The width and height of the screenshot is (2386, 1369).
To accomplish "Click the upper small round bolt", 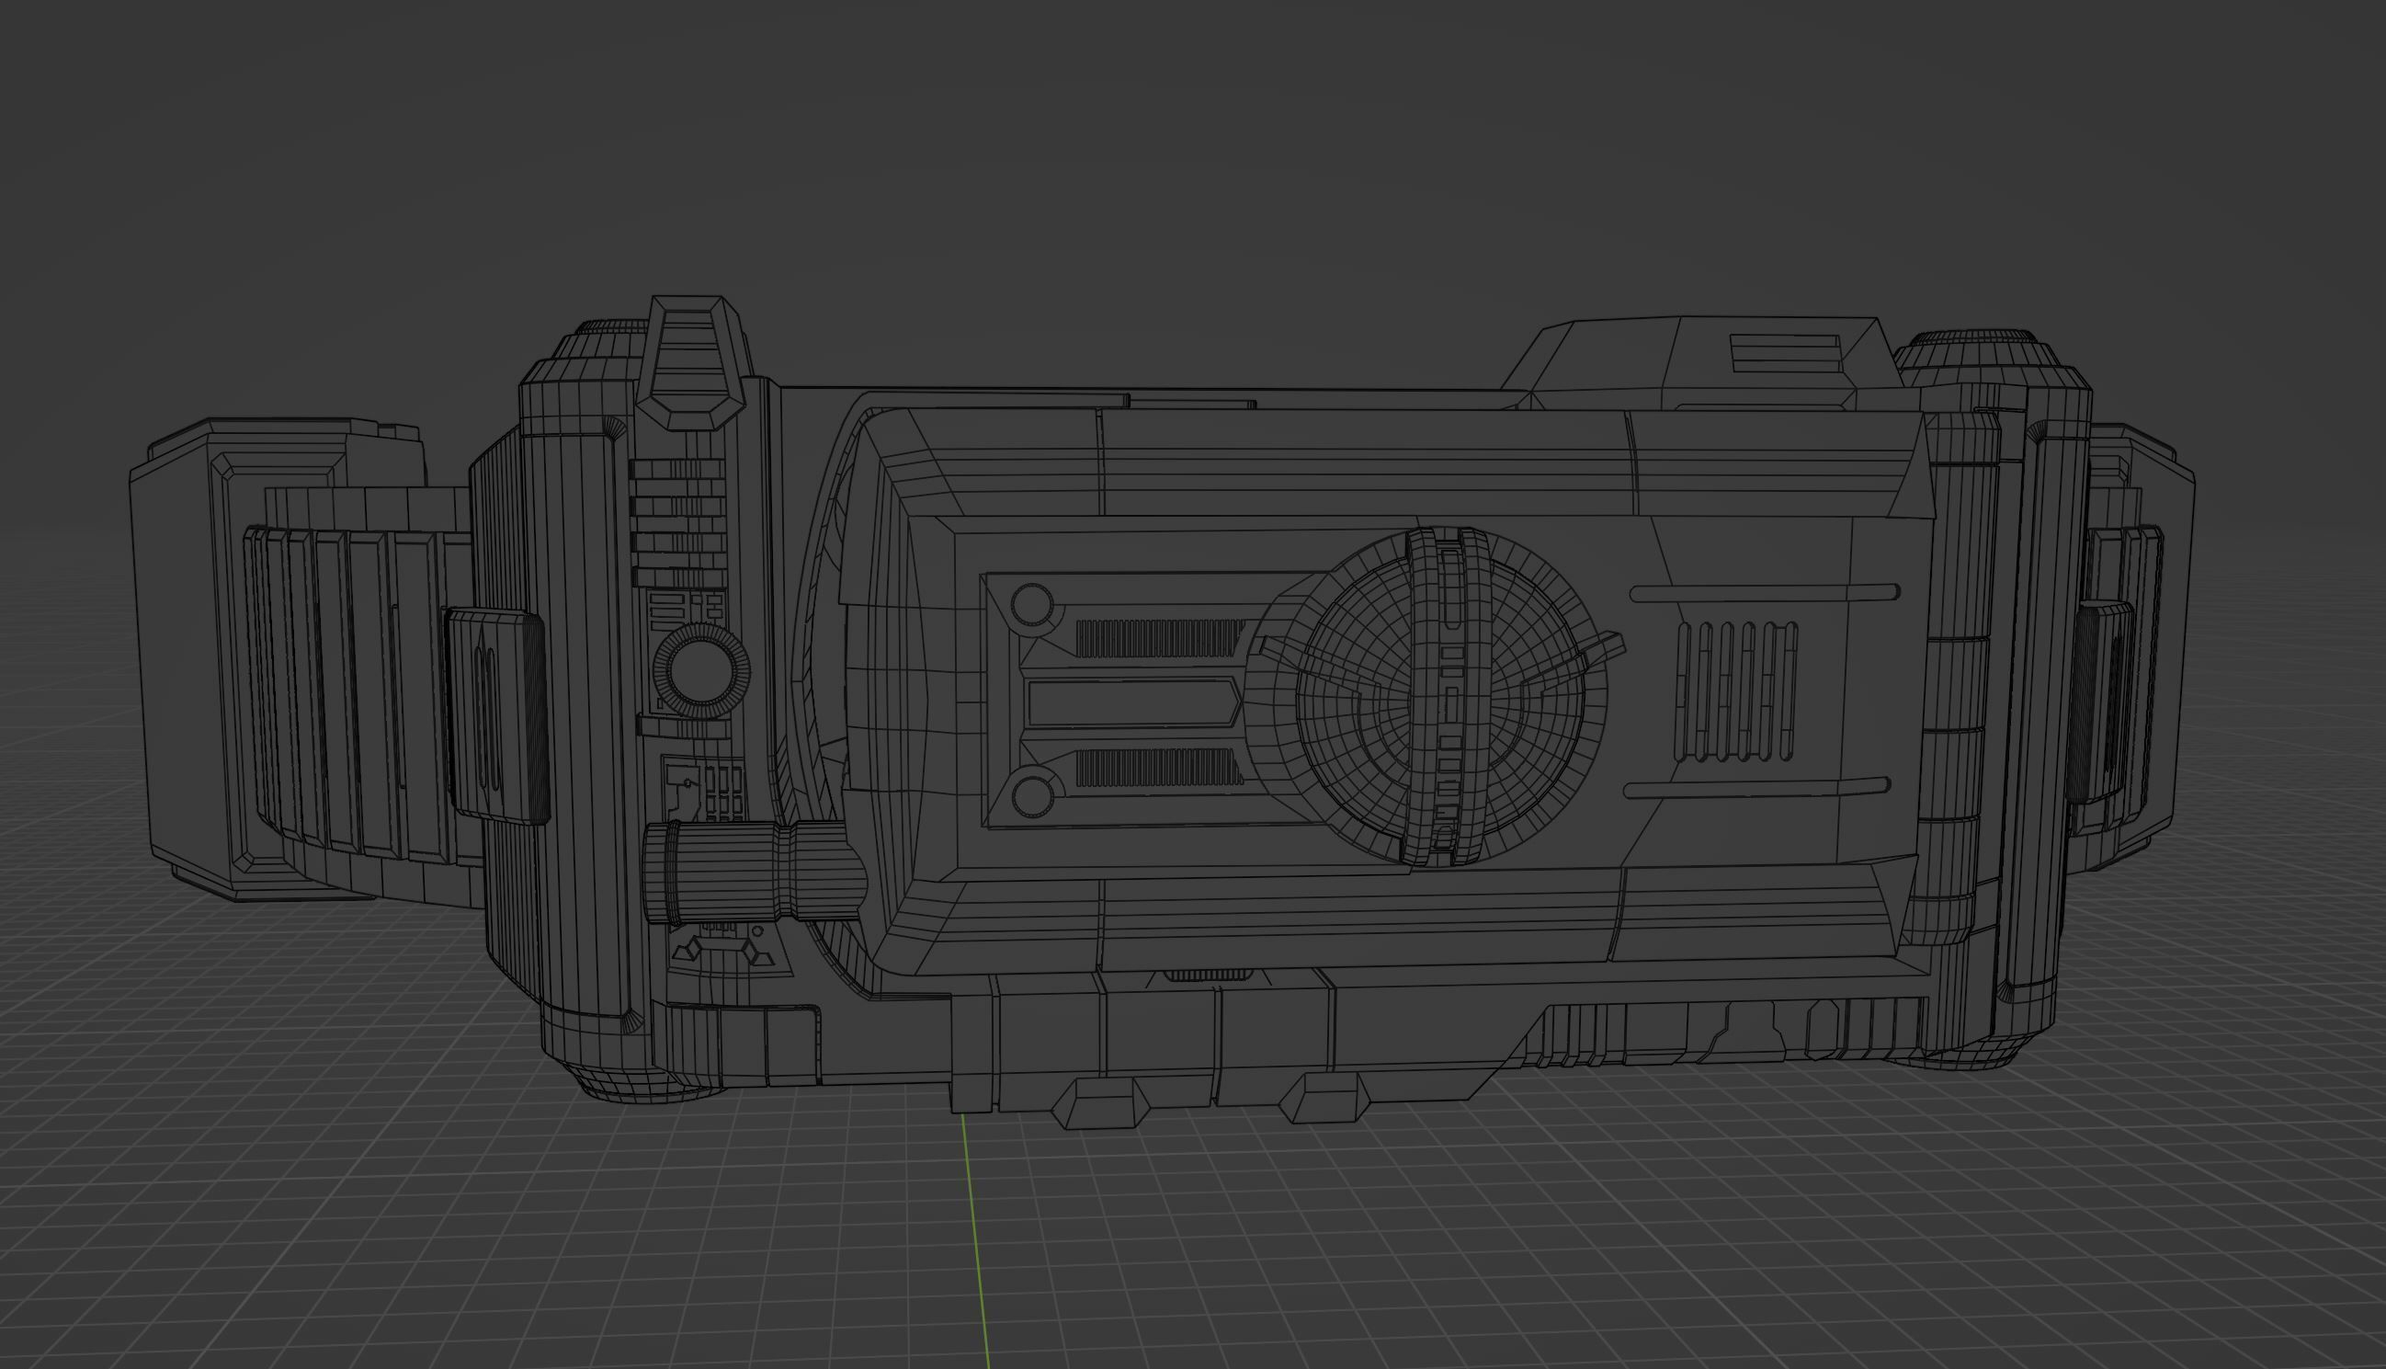I will (x=1032, y=605).
